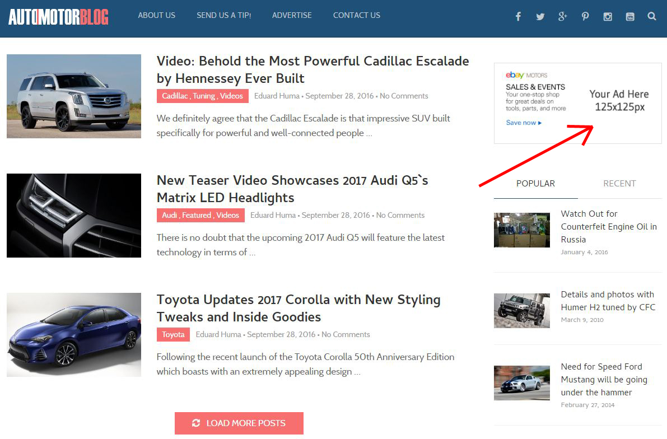The image size is (667, 439).
Task: Open the blue Toyota Corolla post thumbnail
Action: (74, 335)
